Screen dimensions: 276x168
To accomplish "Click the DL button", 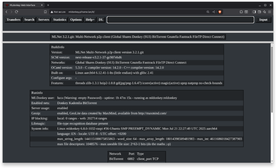I will point(101,20).
